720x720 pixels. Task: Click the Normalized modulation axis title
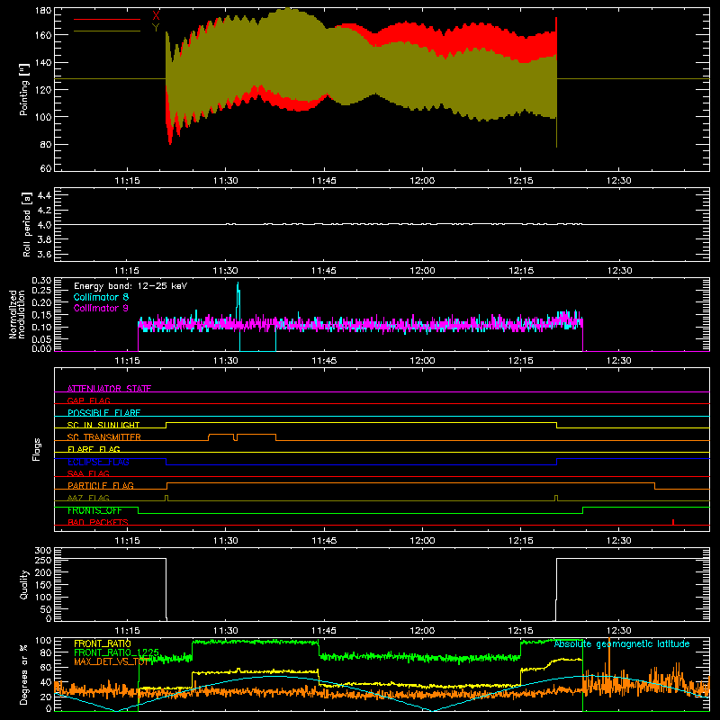click(17, 314)
